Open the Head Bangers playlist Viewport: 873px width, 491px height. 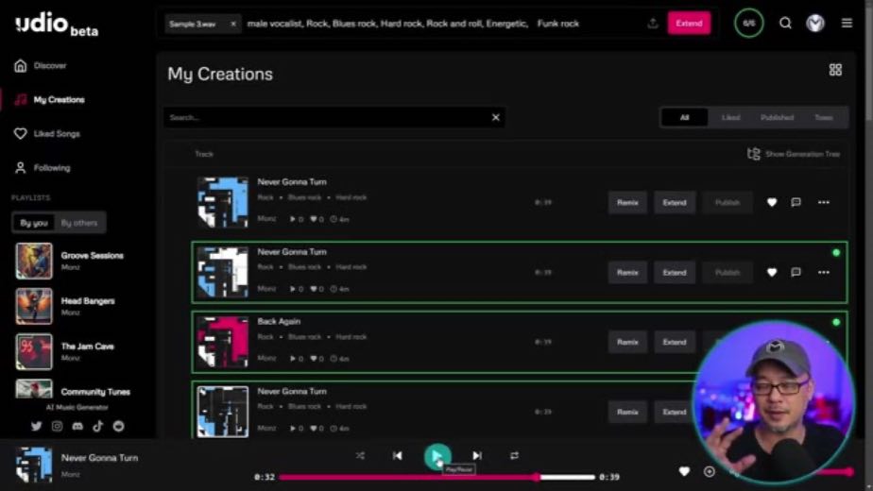66,306
